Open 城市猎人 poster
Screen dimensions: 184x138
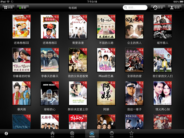click(x=163, y=27)
